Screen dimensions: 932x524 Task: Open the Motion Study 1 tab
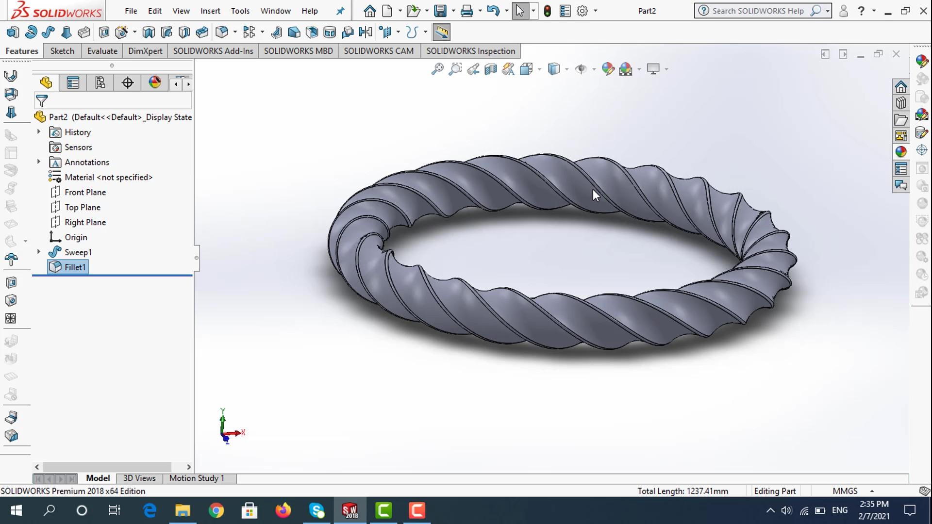(197, 478)
